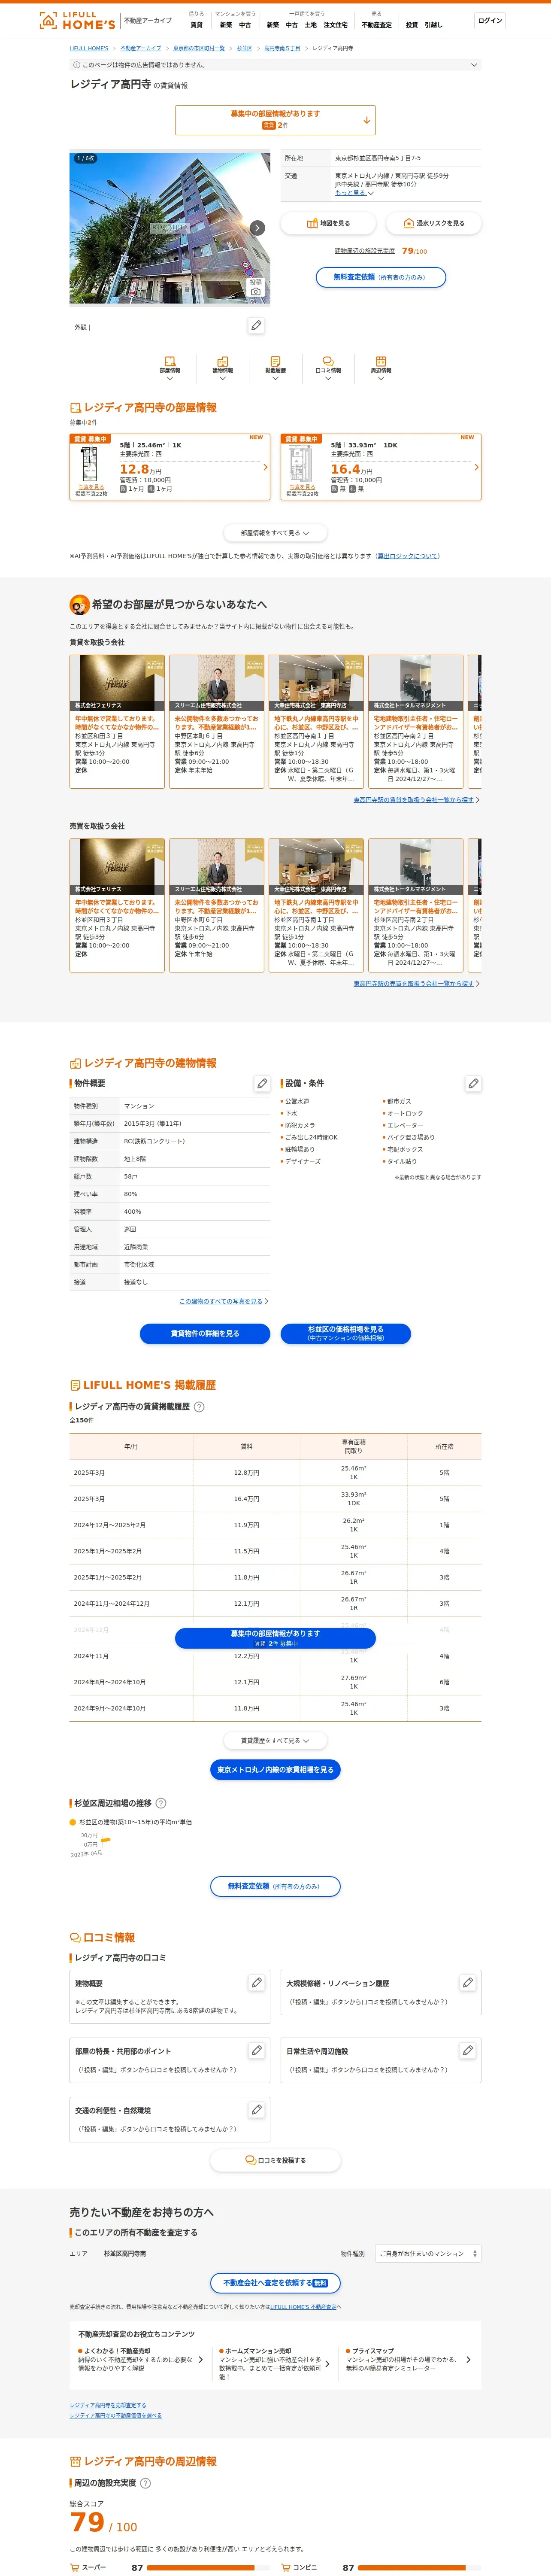Open マンション 新築 menu item
Viewport: 551px width, 2576px height.
coord(226,25)
